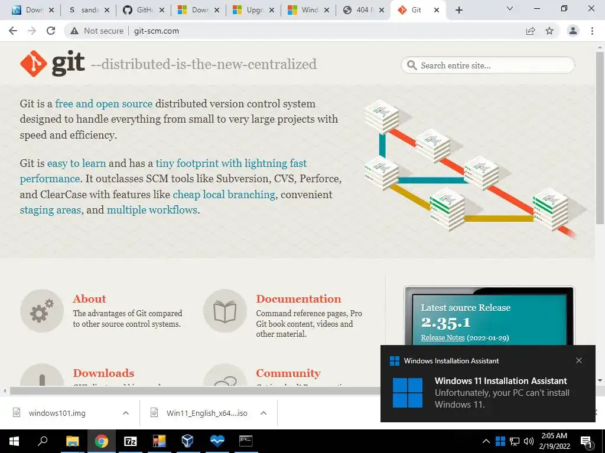605x453 pixels.
Task: Click the Chrome taskbar icon
Action: [x=101, y=441]
